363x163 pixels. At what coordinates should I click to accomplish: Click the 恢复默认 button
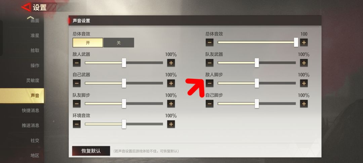tap(91, 151)
